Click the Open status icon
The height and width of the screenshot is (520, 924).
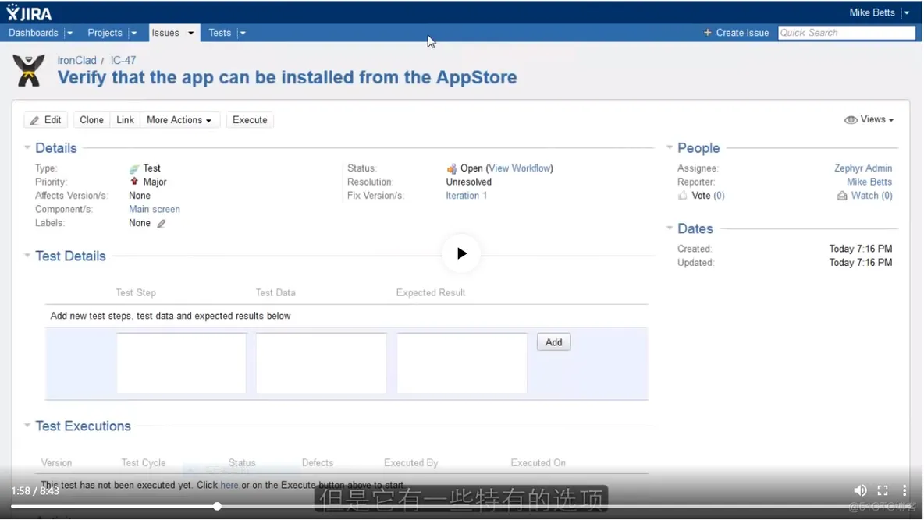pyautogui.click(x=451, y=169)
